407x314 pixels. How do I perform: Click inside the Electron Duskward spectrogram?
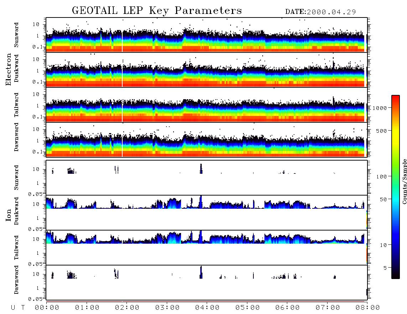coord(207,70)
